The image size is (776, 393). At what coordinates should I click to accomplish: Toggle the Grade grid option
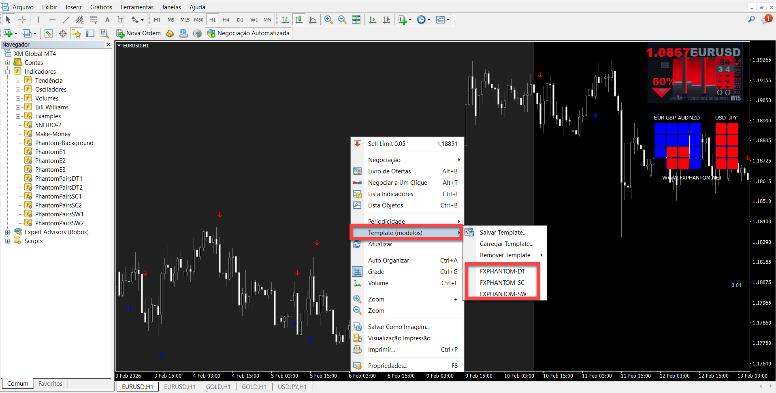[x=376, y=272]
